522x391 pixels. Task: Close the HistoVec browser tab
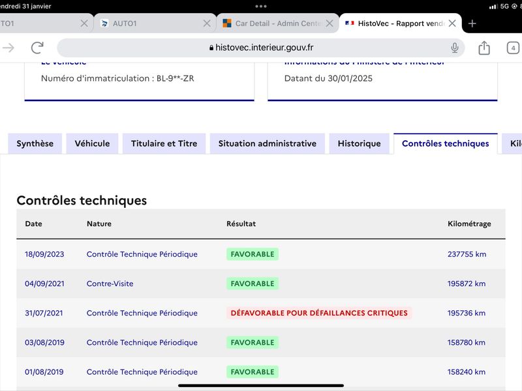point(452,23)
